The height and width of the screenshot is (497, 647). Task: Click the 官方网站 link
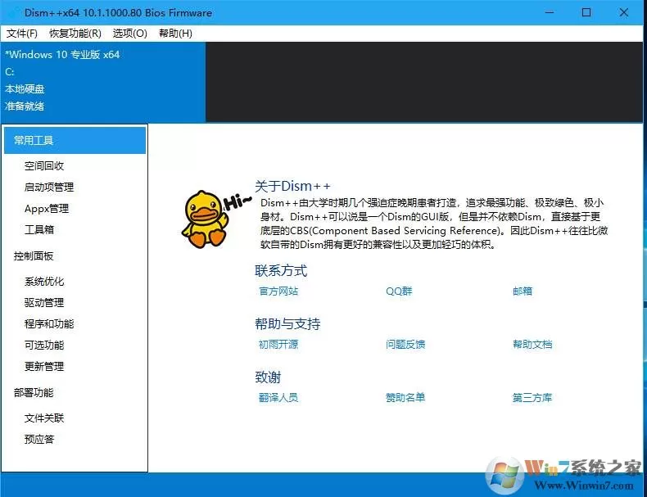278,291
